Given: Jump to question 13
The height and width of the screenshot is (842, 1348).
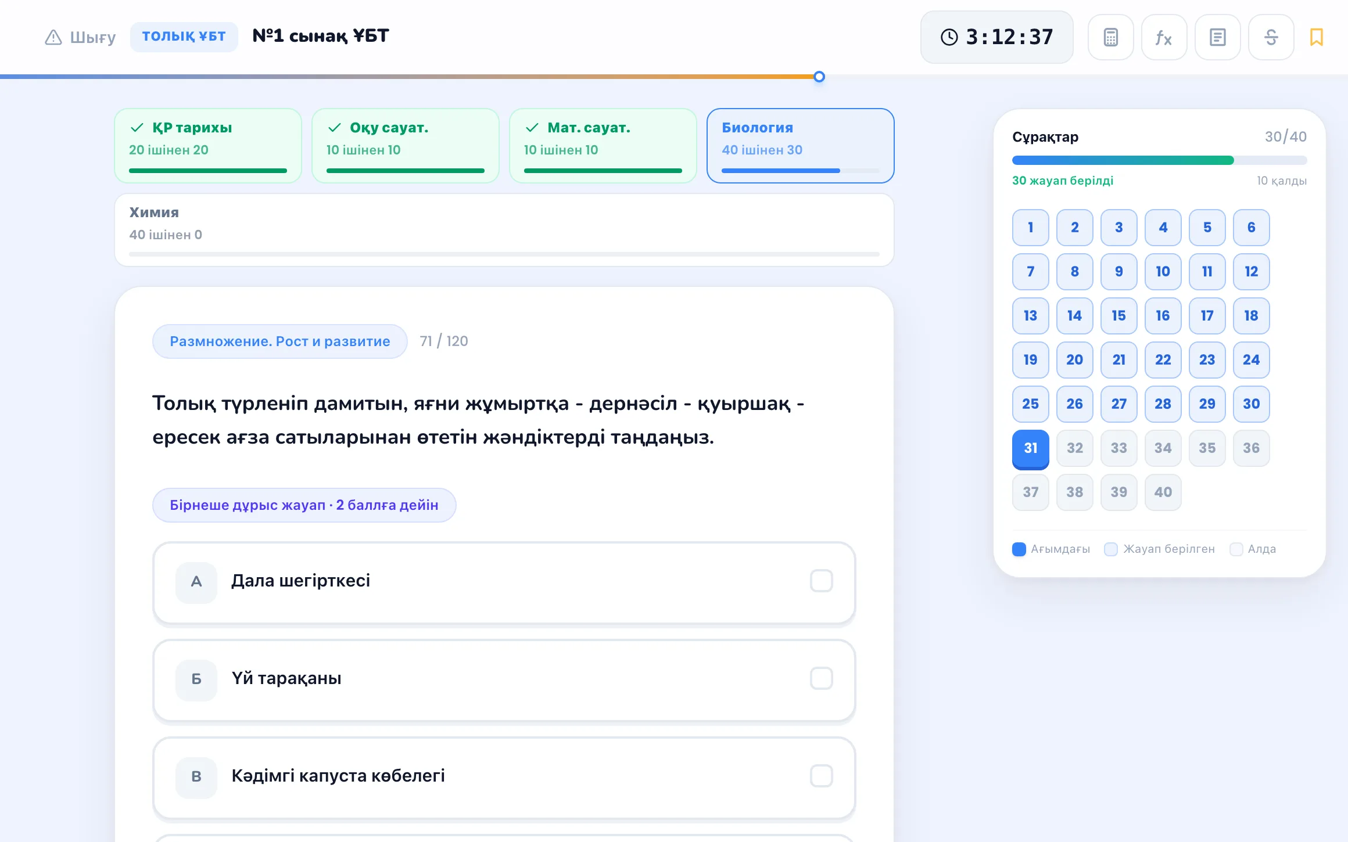Looking at the screenshot, I should tap(1030, 316).
